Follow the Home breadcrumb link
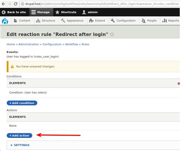 pos(11,44)
